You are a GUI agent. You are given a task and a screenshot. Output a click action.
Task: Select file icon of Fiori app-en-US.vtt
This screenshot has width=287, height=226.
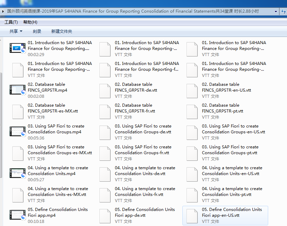click(192, 216)
